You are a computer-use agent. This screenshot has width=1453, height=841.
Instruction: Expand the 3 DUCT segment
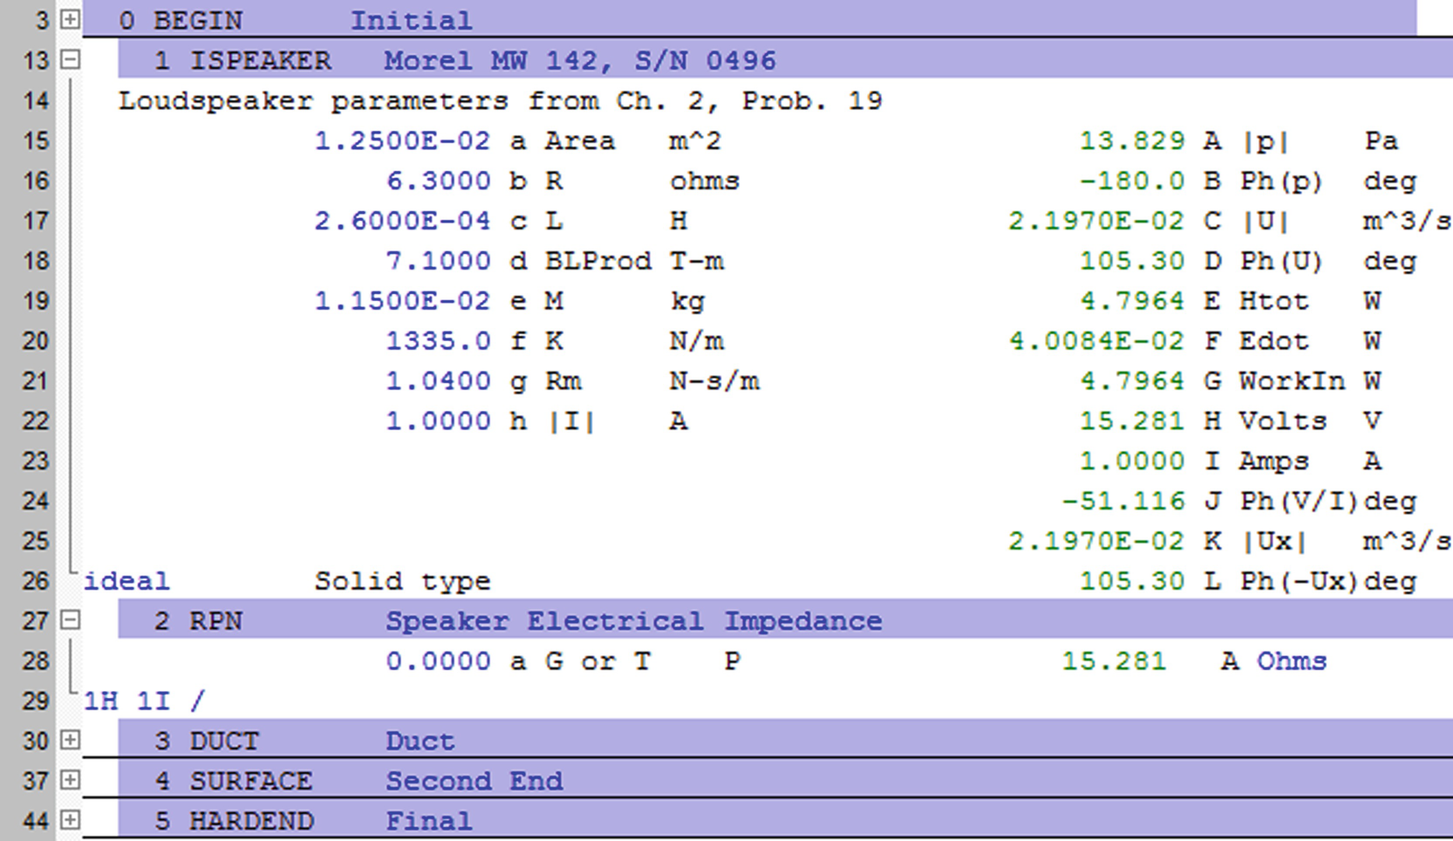(x=70, y=741)
